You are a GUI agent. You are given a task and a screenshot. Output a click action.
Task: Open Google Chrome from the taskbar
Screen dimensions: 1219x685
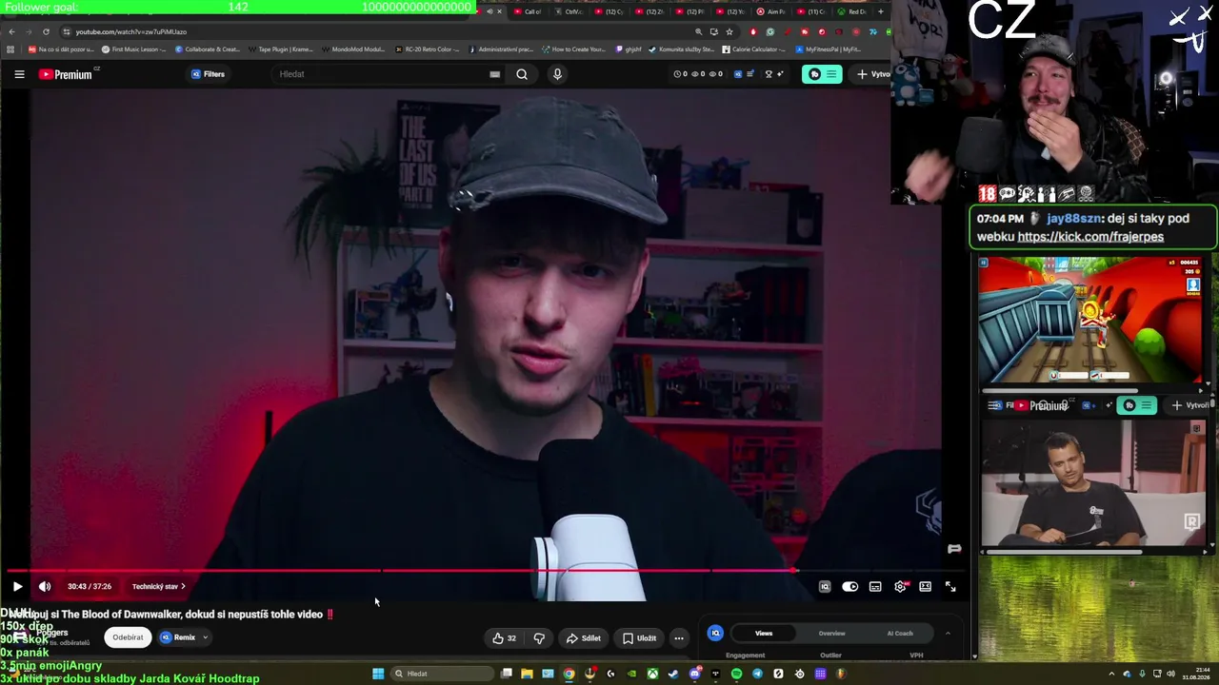click(x=569, y=674)
